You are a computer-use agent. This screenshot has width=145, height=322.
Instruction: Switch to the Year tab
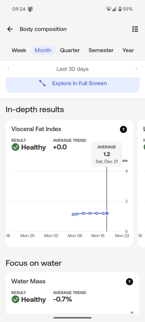pyautogui.click(x=128, y=50)
